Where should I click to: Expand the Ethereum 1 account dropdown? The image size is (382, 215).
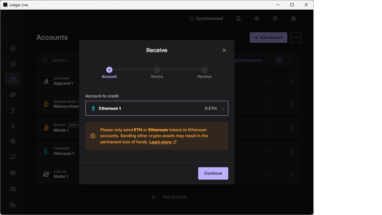pos(157,108)
